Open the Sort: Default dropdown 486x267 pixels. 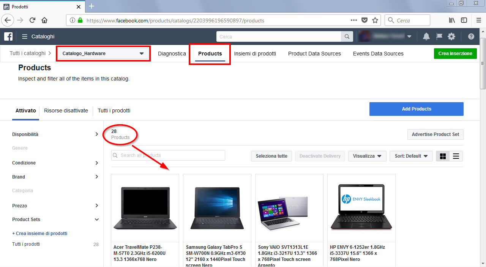tap(411, 156)
